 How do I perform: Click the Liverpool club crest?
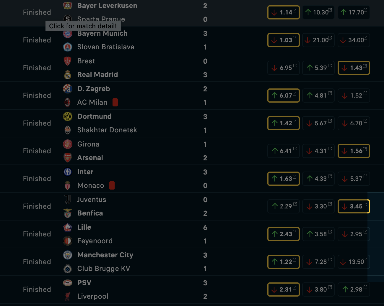click(x=68, y=296)
